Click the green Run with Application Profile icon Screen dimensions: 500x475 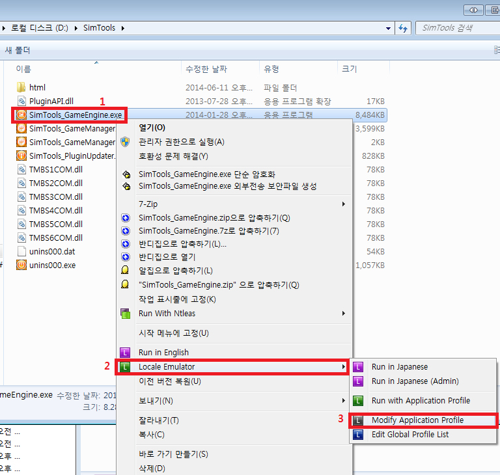point(358,400)
